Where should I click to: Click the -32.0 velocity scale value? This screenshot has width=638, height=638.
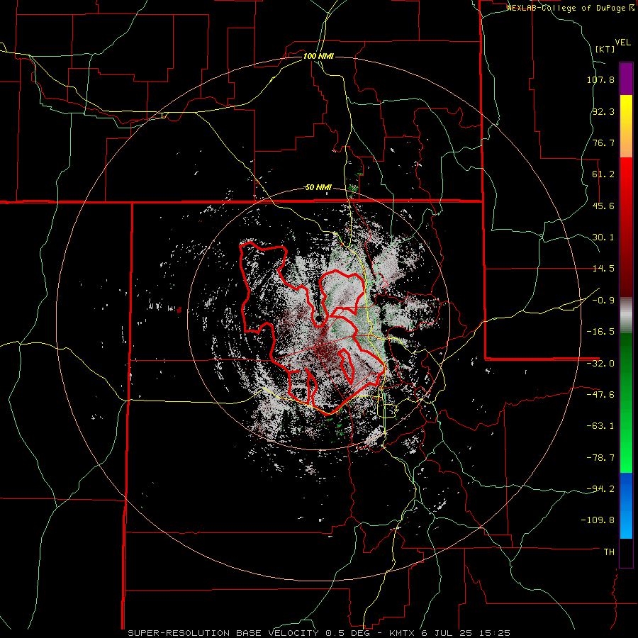coord(600,364)
